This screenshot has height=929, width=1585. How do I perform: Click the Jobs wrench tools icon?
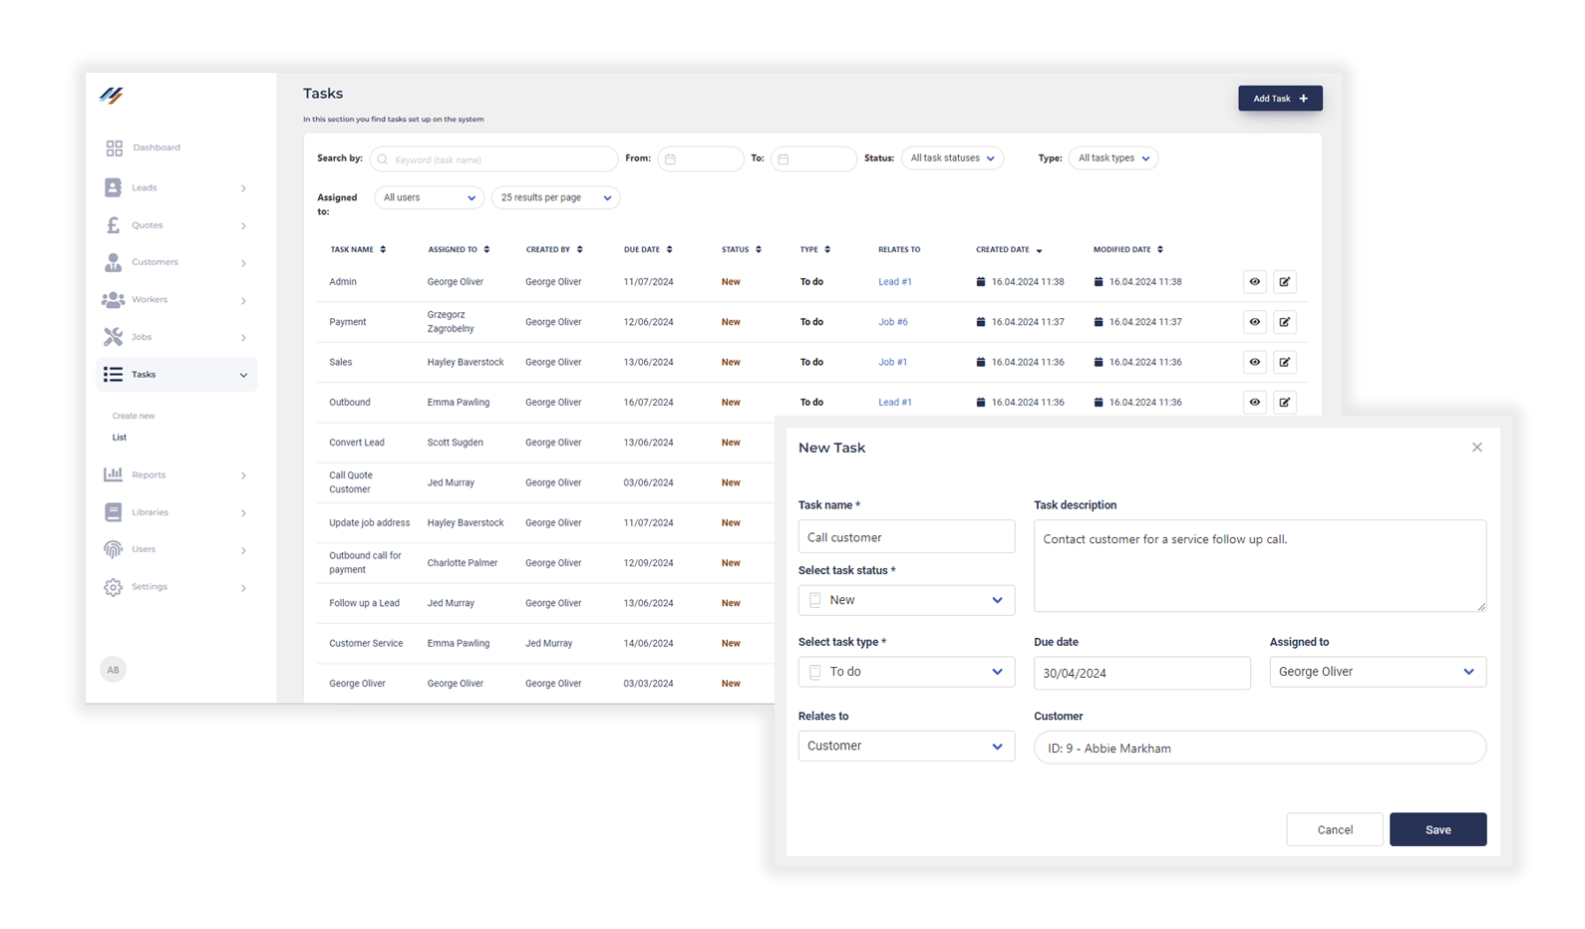(114, 337)
